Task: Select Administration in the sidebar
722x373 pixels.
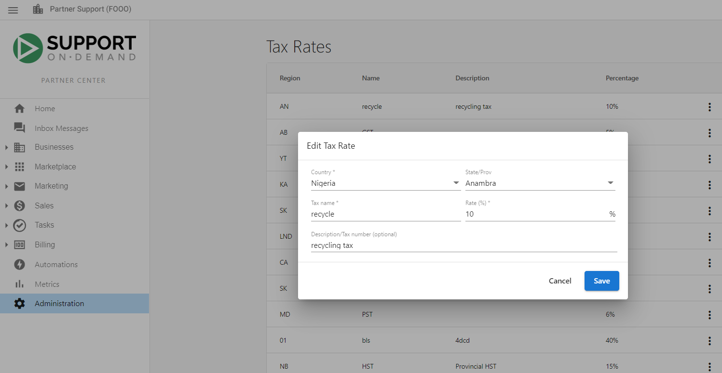Action: click(74, 304)
